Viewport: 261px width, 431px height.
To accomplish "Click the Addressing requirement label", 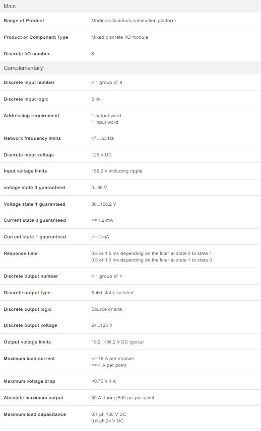I will pos(31,116).
